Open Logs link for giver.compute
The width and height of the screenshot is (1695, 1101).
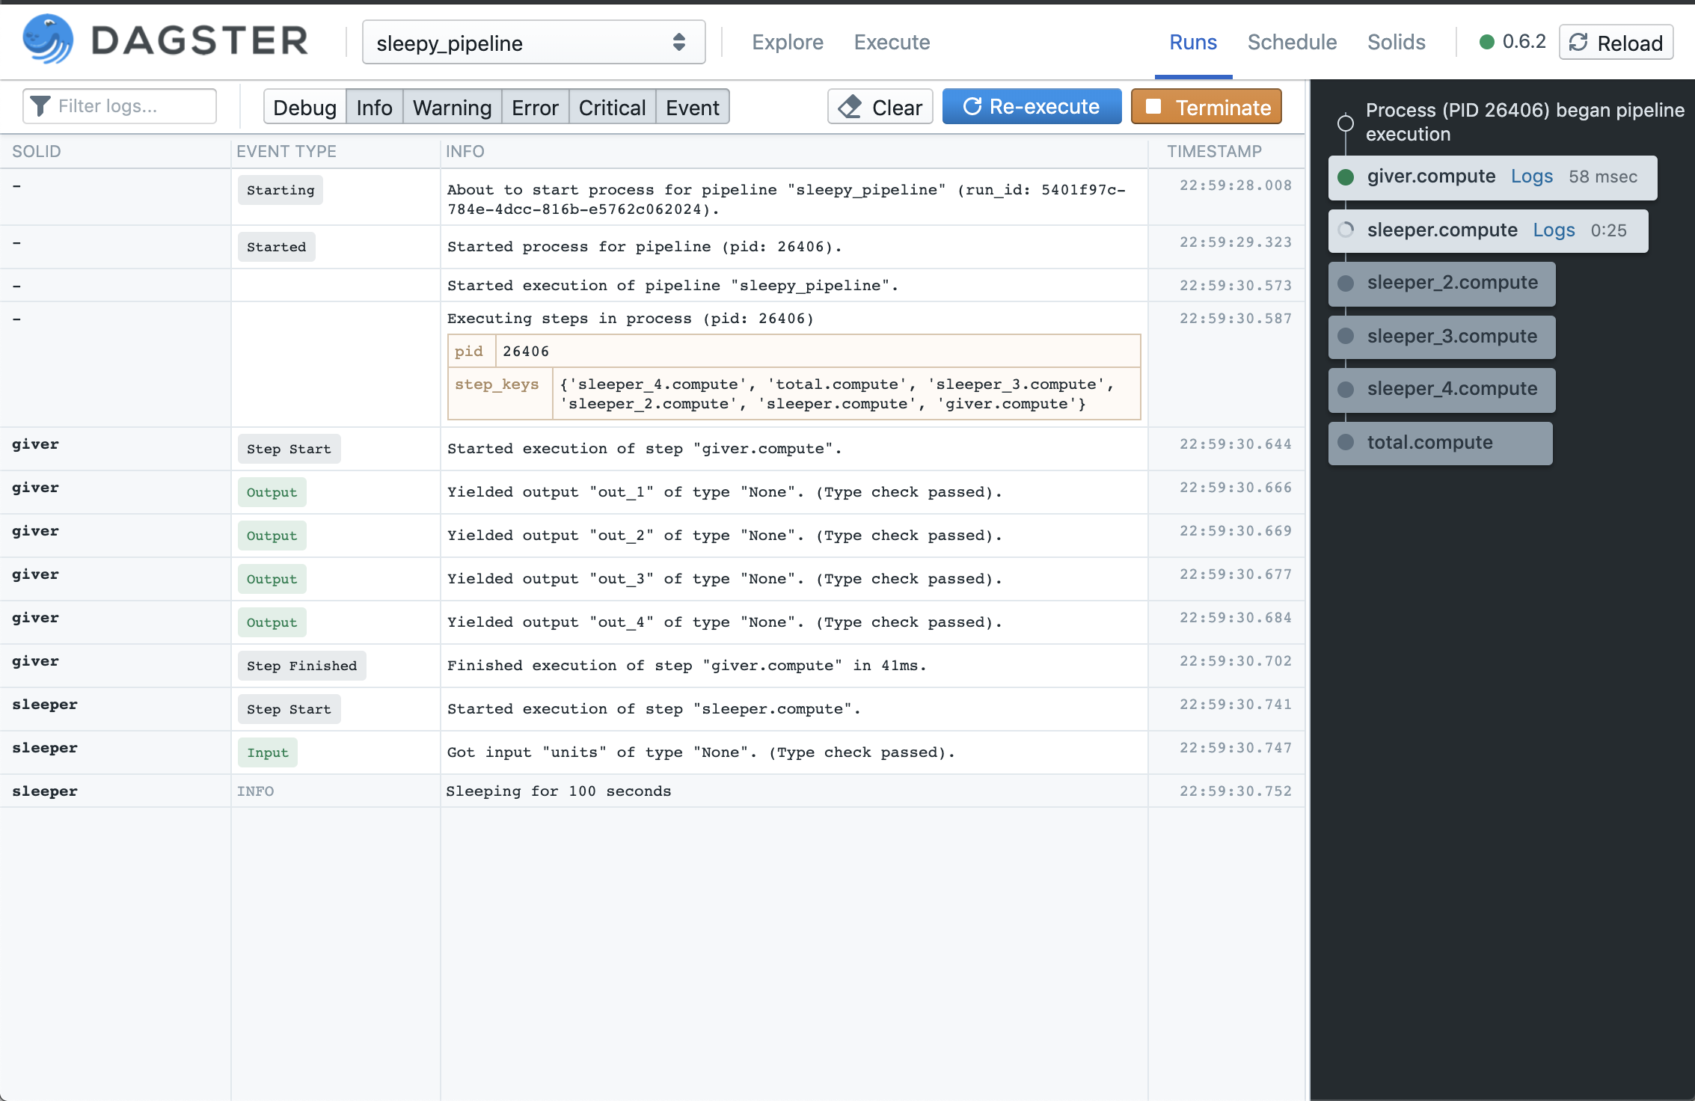1531,177
